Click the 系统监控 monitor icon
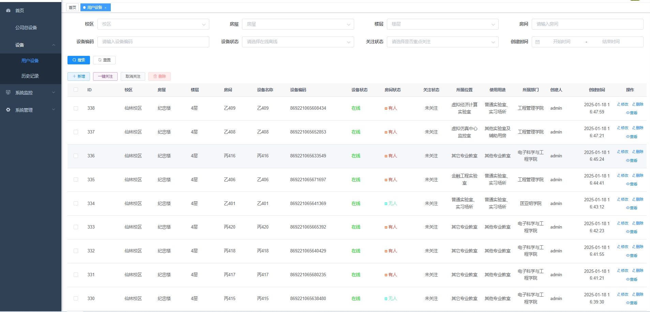The height and width of the screenshot is (312, 650). pyautogui.click(x=8, y=92)
